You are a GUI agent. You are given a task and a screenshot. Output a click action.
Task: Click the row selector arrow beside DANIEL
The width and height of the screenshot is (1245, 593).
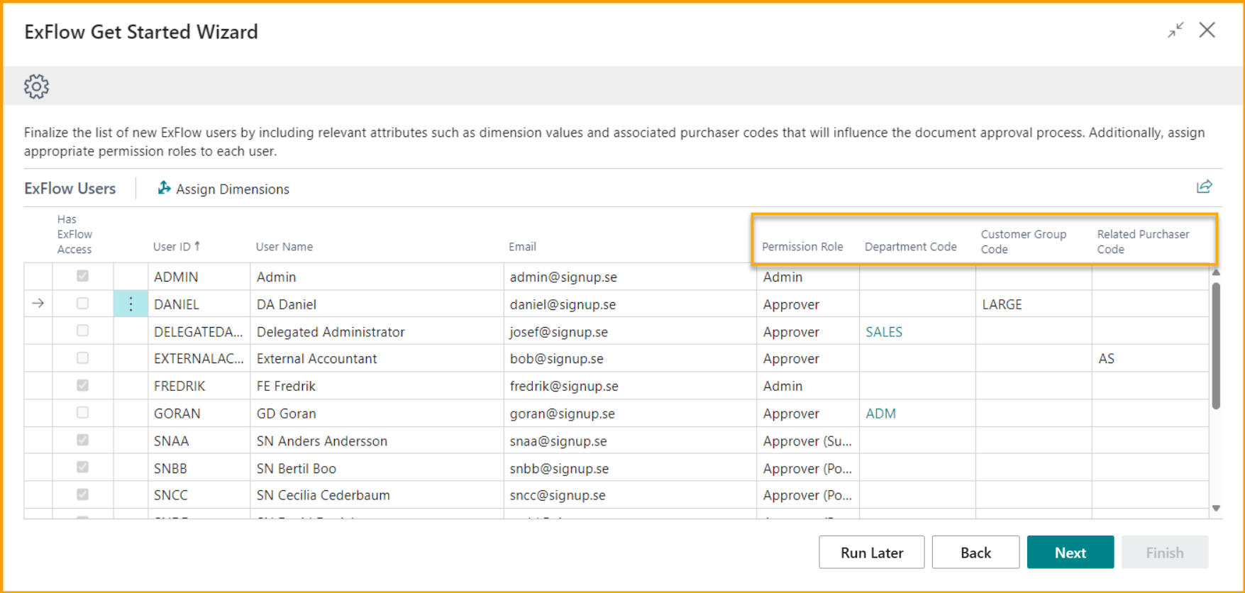click(x=38, y=304)
